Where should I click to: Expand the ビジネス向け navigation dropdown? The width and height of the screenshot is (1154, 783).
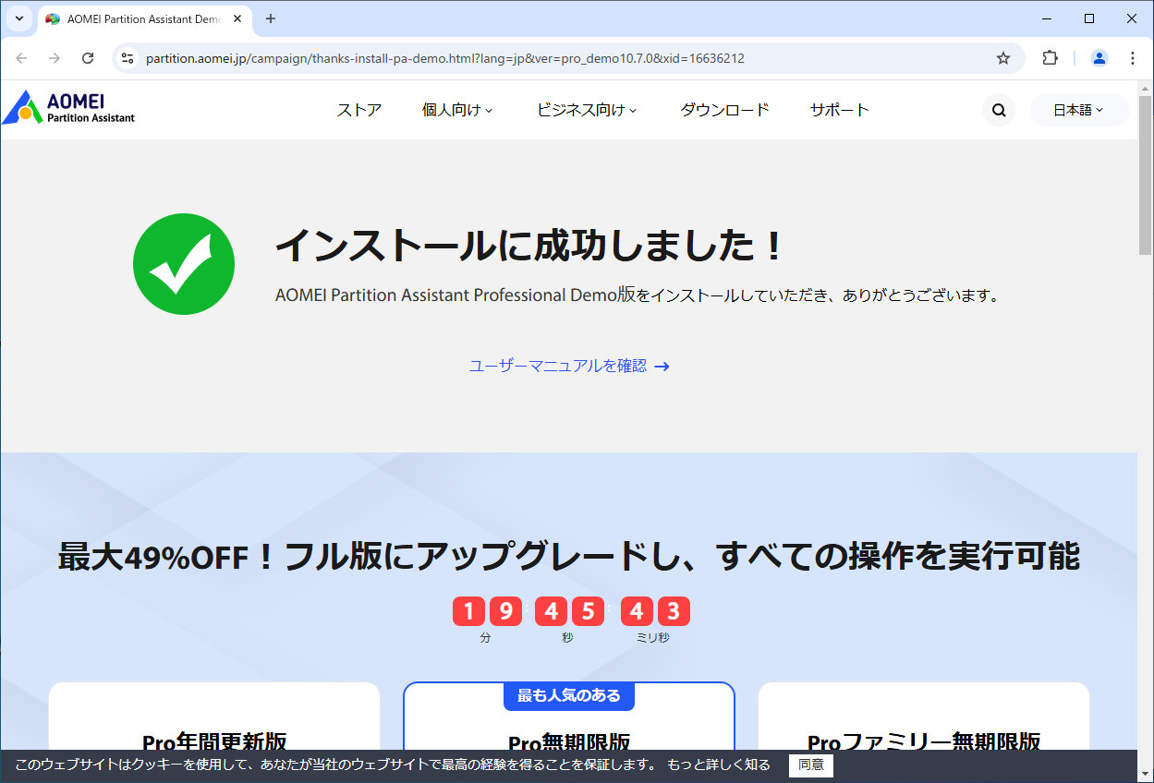click(587, 109)
